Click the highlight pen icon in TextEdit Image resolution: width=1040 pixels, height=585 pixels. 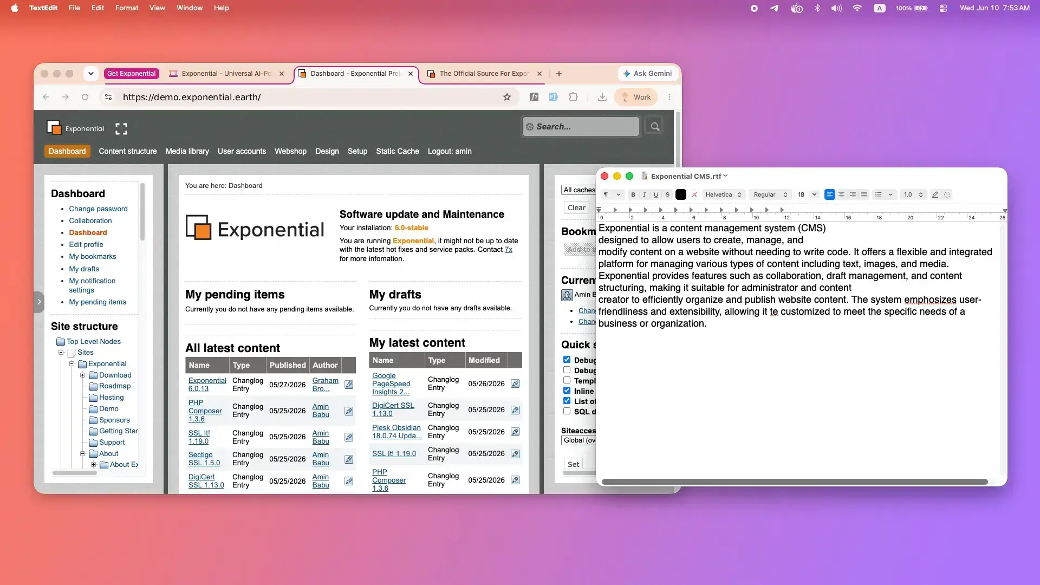935,195
